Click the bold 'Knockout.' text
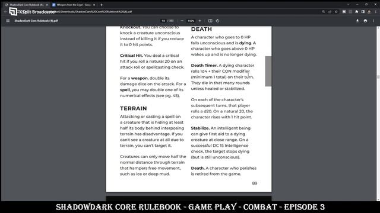This screenshot has height=213, width=380. (x=131, y=27)
